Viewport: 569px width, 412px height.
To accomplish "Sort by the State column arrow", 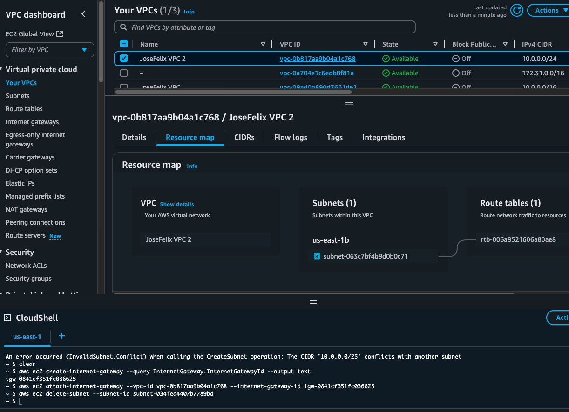I will click(435, 44).
